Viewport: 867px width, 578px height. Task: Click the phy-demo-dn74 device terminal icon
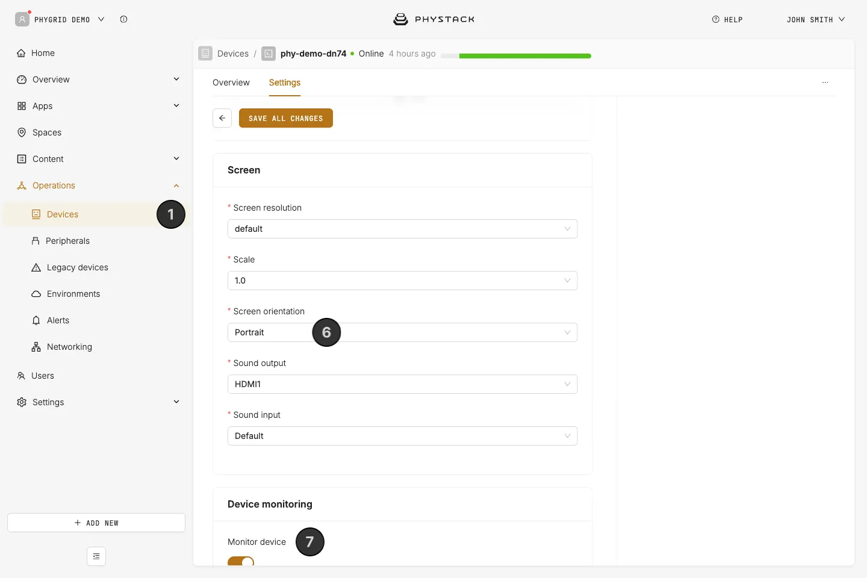click(269, 54)
